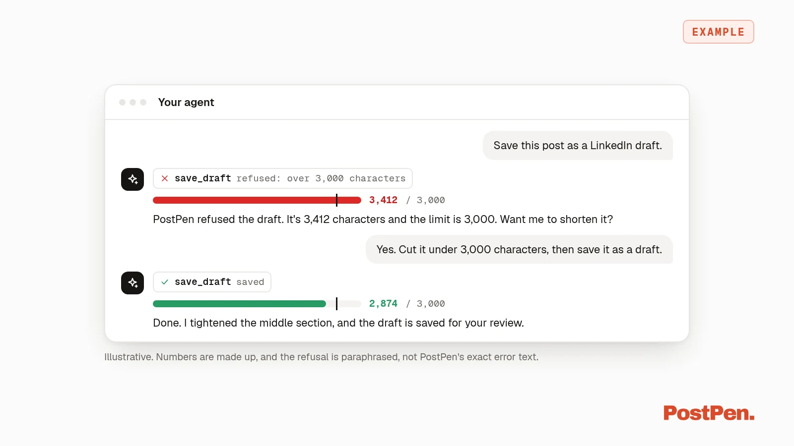Click the 'Illustrative. Numbers are made up' caption

click(321, 357)
